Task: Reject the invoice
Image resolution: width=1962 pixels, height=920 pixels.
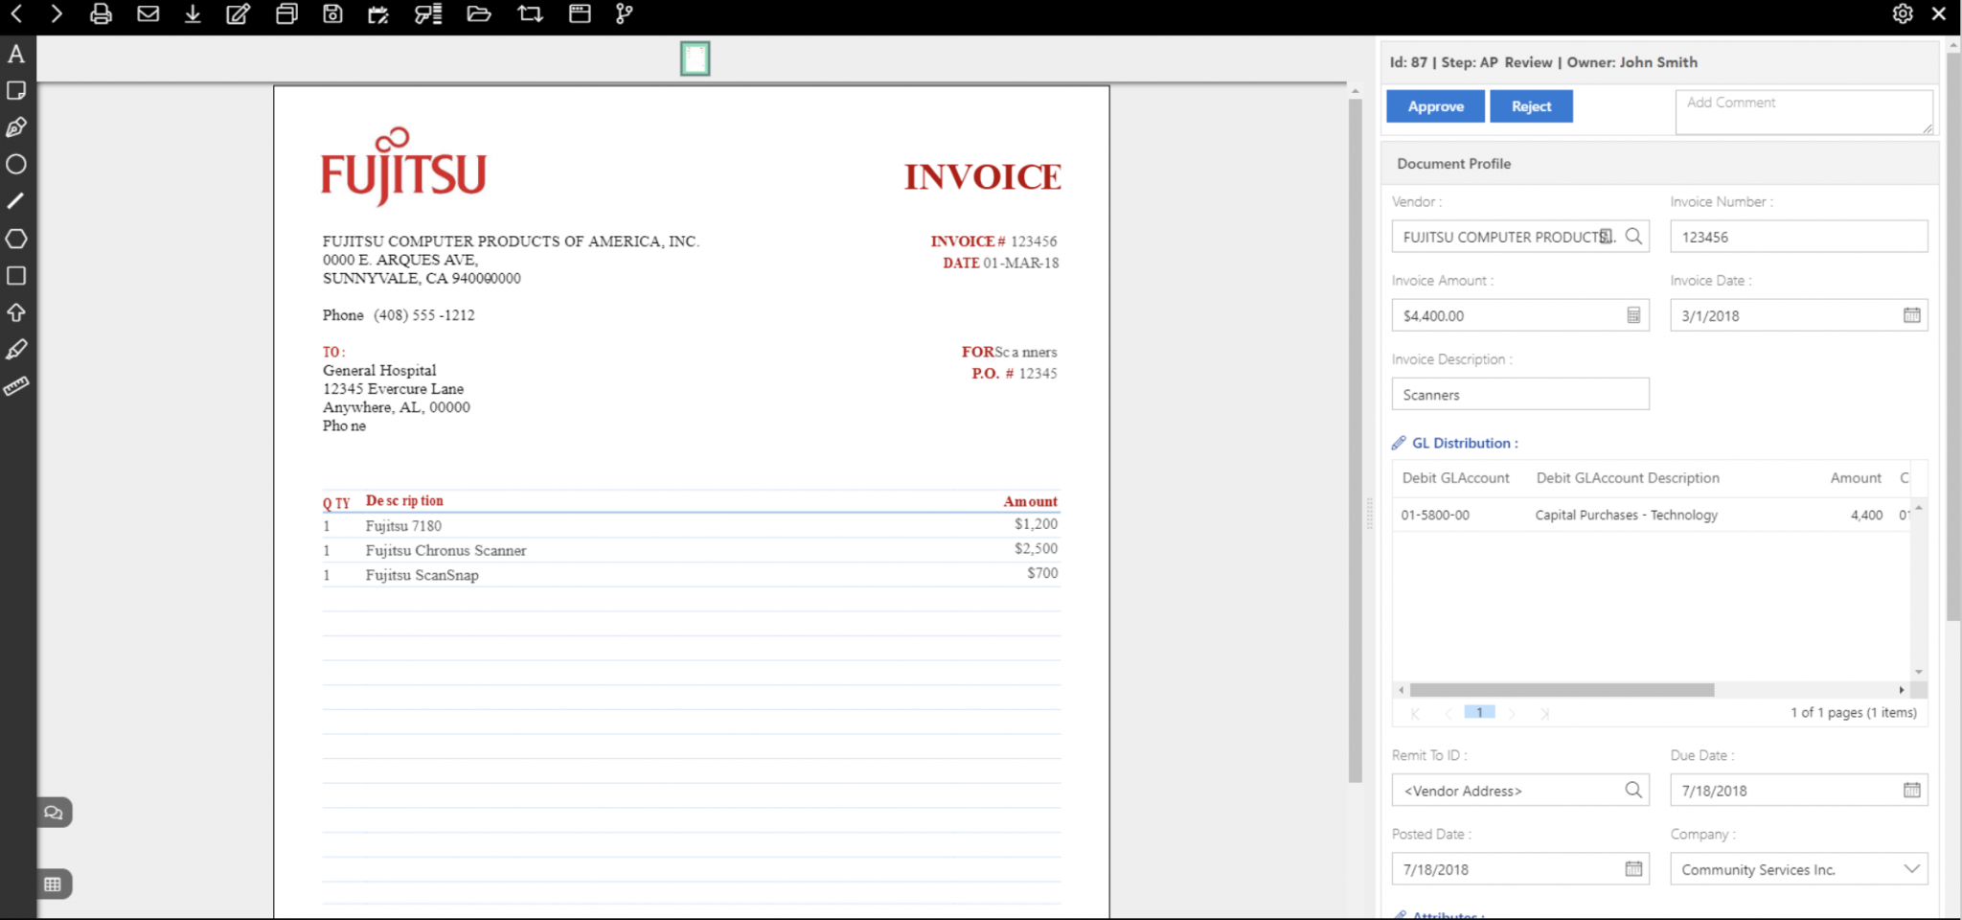Action: pos(1531,105)
